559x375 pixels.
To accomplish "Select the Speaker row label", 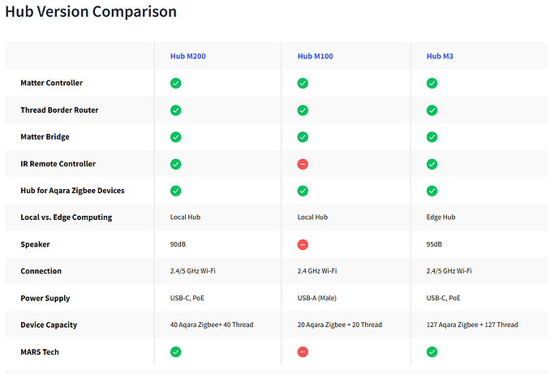I will point(35,244).
